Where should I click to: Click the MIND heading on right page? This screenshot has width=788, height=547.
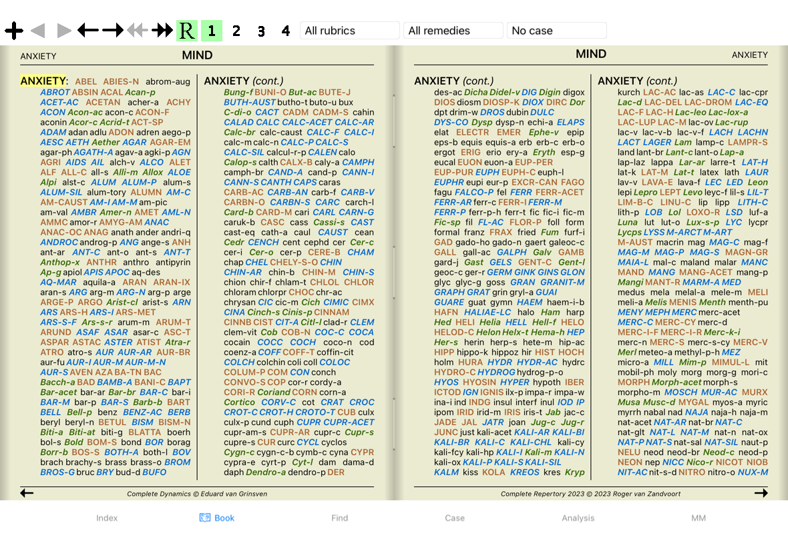pos(591,53)
